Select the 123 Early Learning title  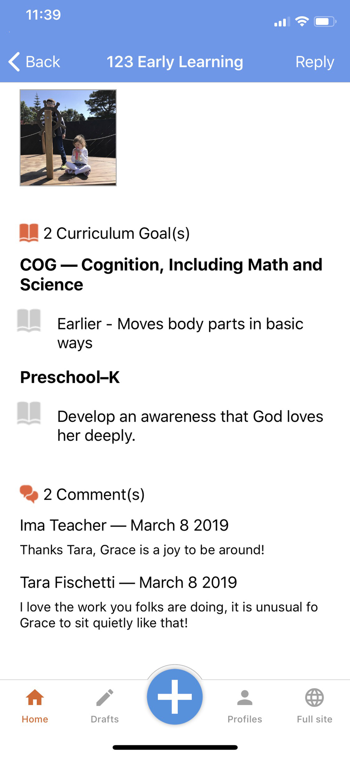pos(175,62)
